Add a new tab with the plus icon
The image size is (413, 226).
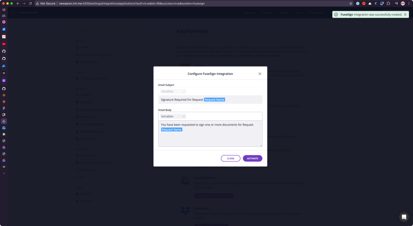[x=4, y=173]
